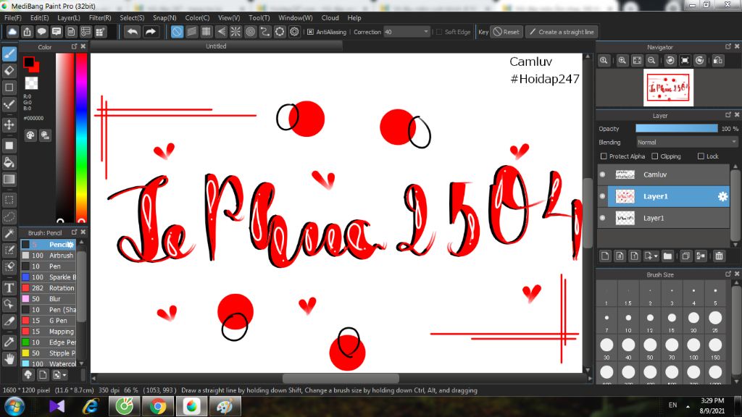
Task: Click Navigator zoom out magnifier
Action: (x=651, y=61)
